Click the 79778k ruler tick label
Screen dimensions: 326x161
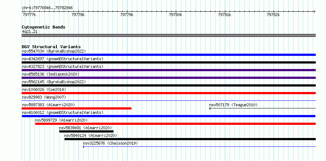[x=78, y=15]
